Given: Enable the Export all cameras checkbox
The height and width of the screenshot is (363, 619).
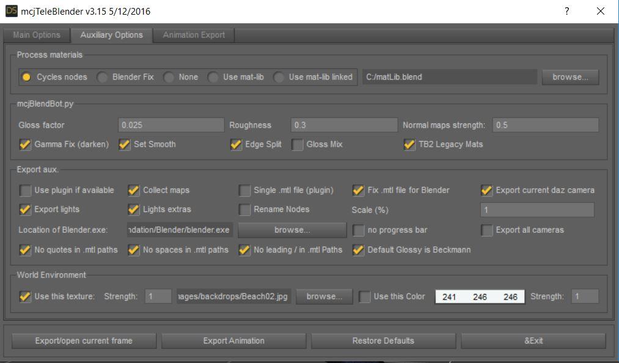Looking at the screenshot, I should tap(487, 230).
